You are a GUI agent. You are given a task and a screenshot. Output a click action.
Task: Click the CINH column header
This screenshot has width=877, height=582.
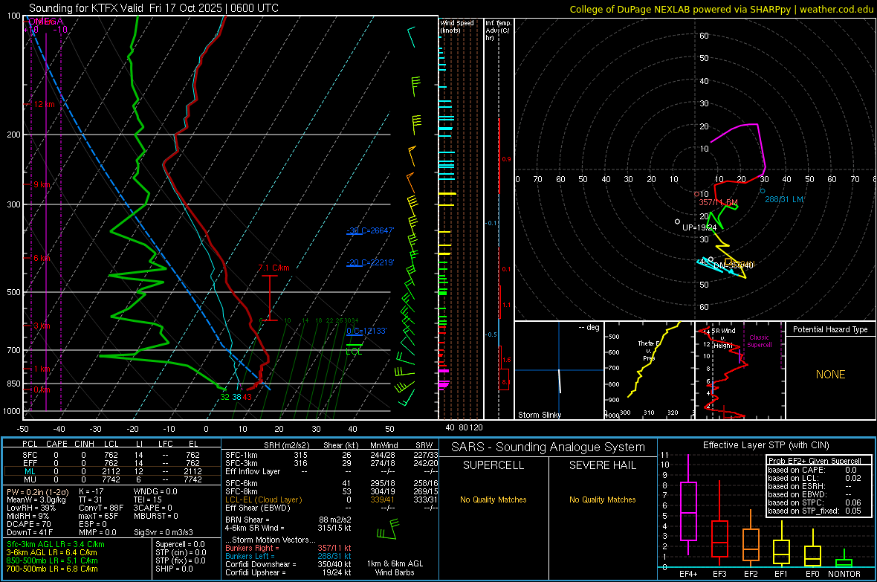point(84,444)
